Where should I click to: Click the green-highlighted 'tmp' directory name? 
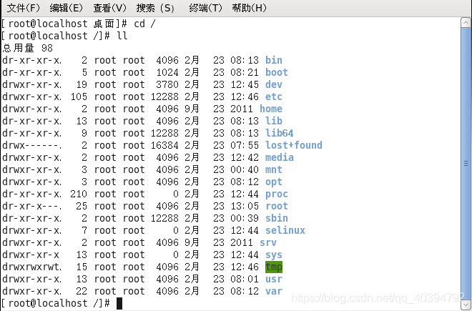tap(274, 267)
